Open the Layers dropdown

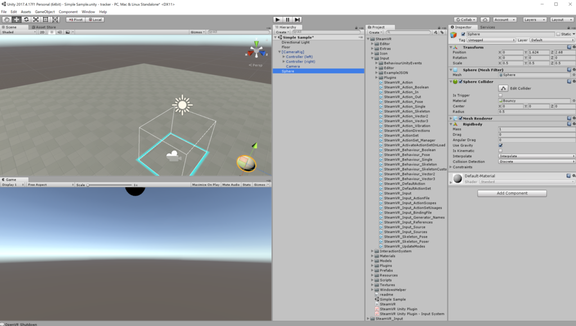click(x=534, y=20)
